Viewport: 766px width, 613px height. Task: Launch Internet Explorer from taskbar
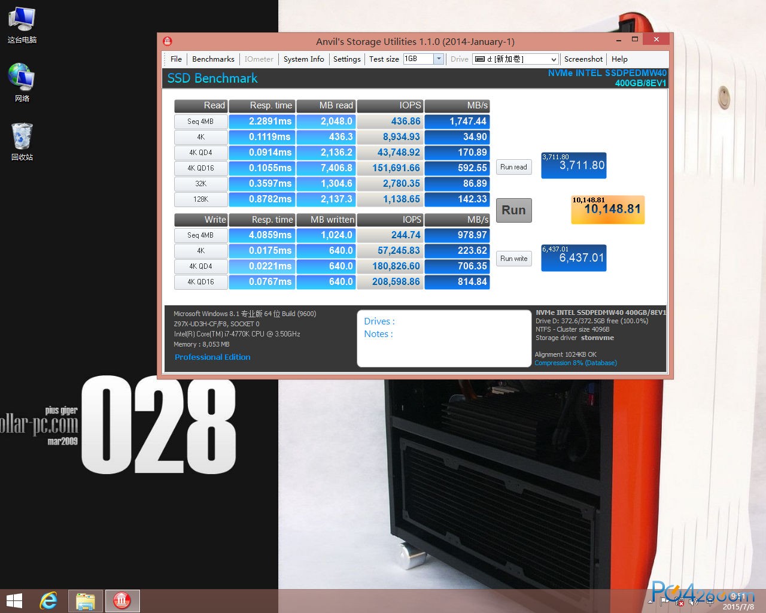pos(49,601)
